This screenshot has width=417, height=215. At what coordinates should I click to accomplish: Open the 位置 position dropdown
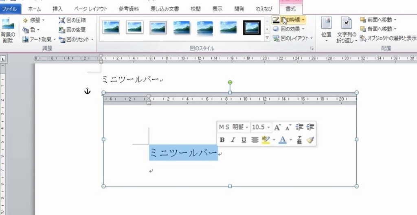pos(326,30)
